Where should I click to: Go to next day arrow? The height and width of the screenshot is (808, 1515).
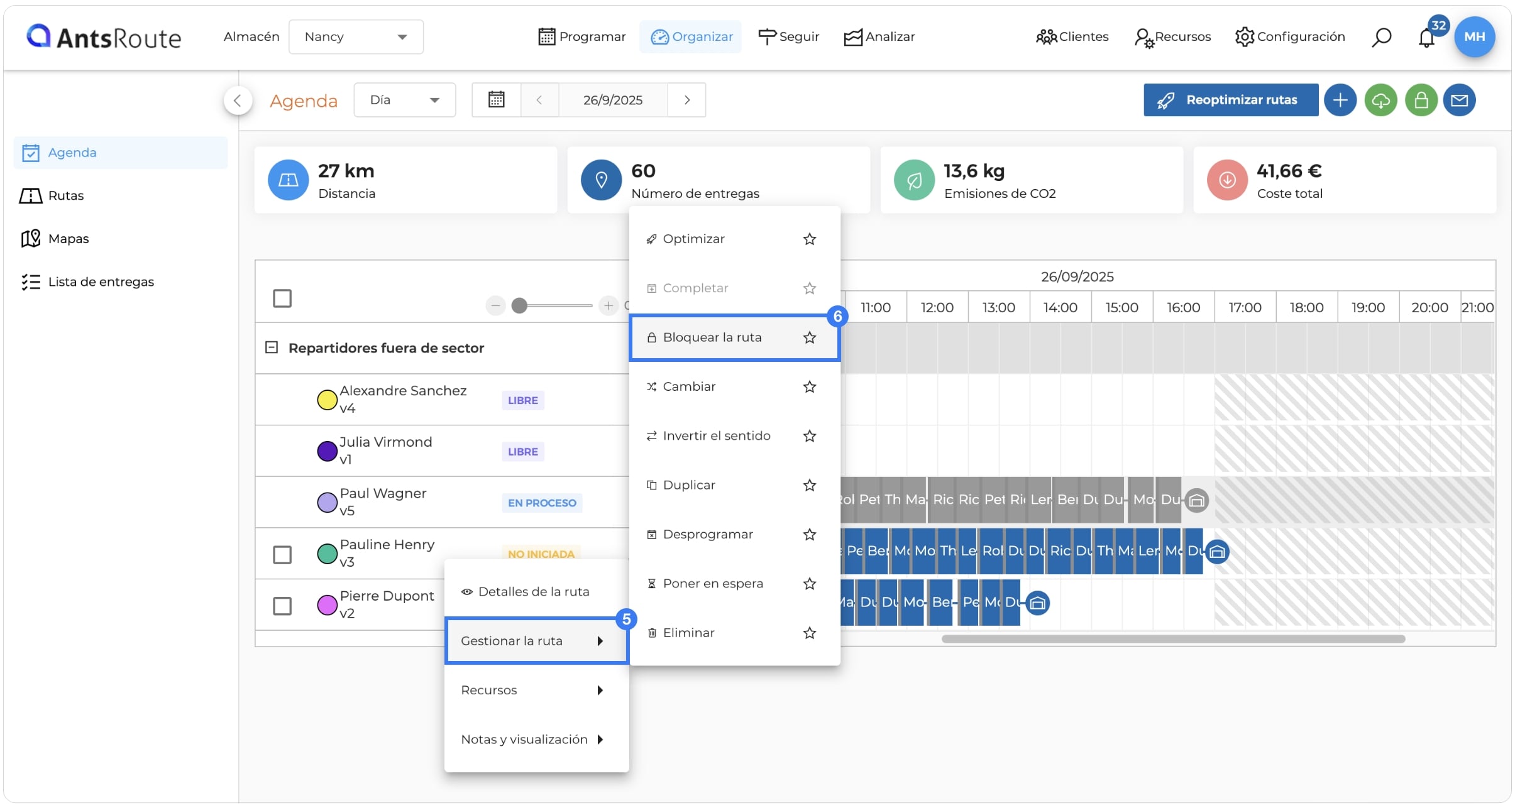pos(687,100)
